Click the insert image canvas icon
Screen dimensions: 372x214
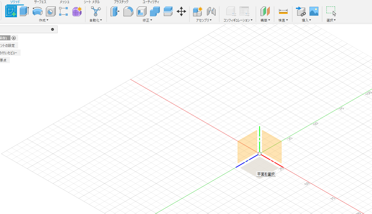314,12
